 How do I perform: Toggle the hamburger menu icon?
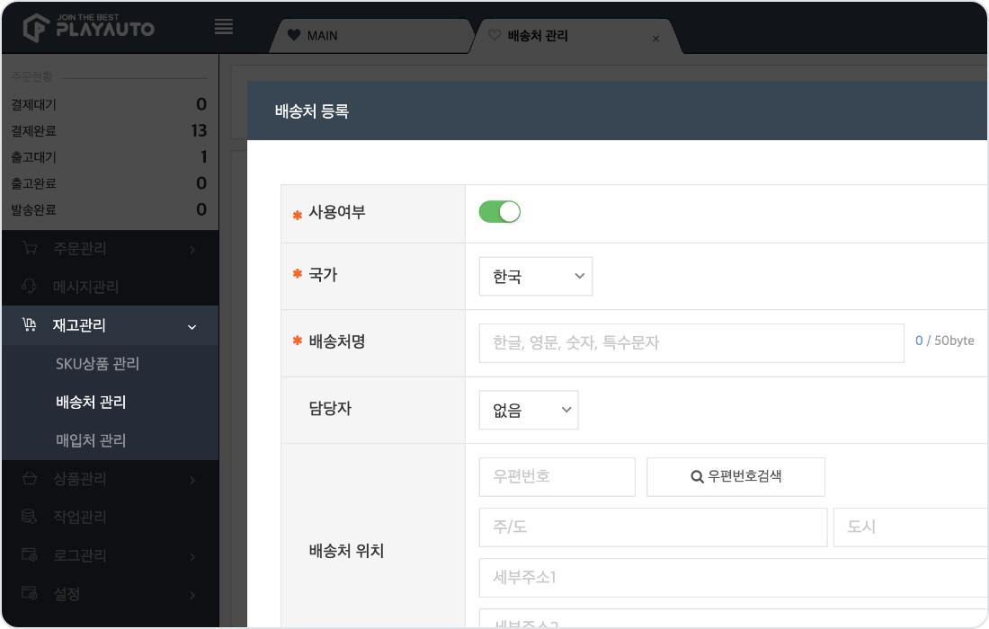pyautogui.click(x=224, y=27)
